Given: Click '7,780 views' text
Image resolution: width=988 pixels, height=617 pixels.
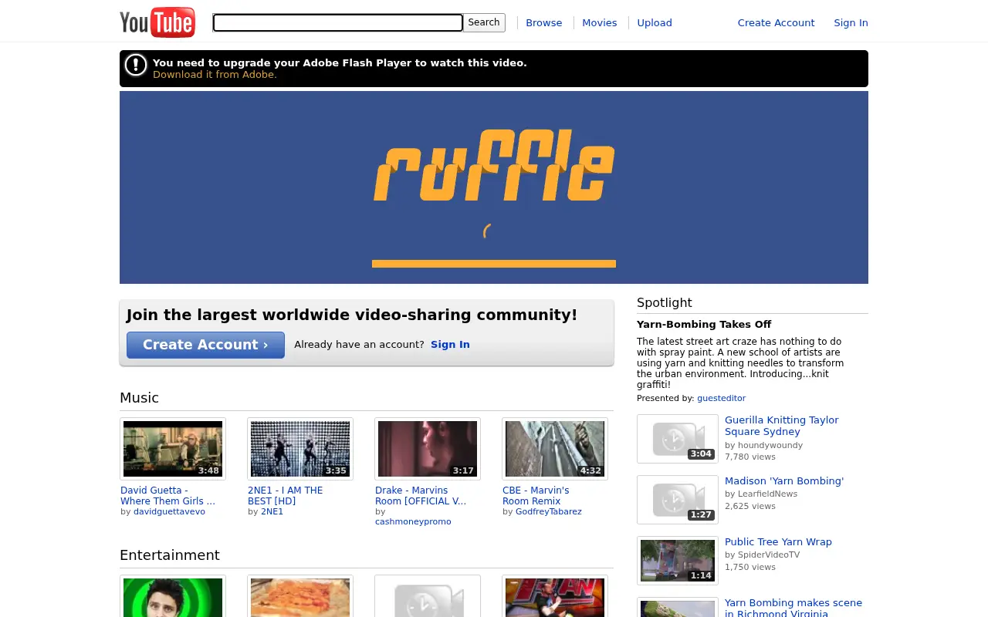Looking at the screenshot, I should (x=750, y=457).
